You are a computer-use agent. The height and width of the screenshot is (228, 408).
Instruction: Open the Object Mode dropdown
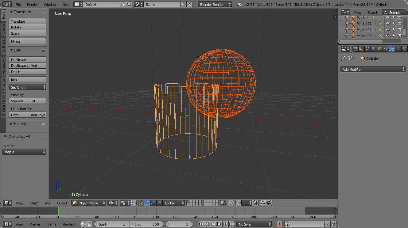(88, 203)
